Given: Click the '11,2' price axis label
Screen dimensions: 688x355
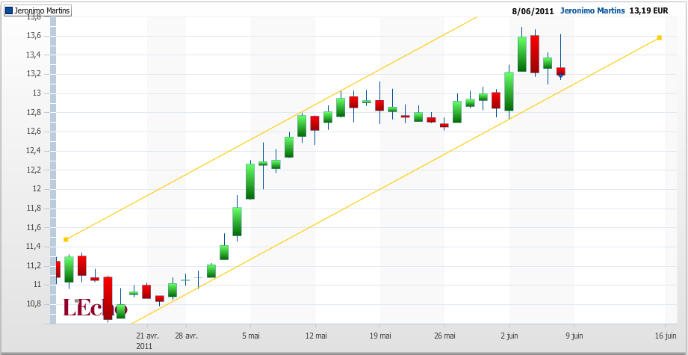Looking at the screenshot, I should [34, 266].
